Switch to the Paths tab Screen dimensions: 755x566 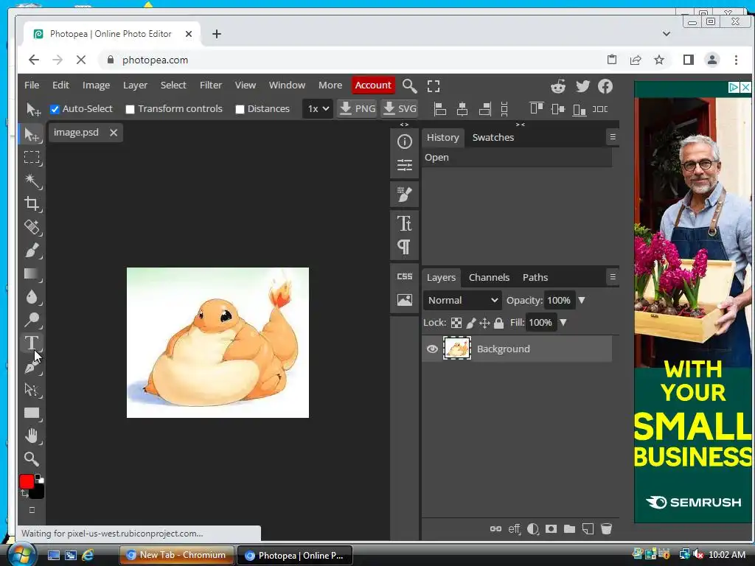[x=535, y=278]
